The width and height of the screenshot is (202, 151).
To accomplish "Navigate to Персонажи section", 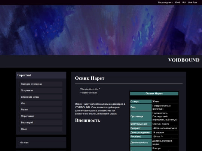I will pyautogui.click(x=41, y=116).
